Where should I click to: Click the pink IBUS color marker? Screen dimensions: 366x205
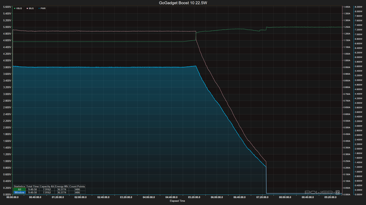pyautogui.click(x=27, y=8)
